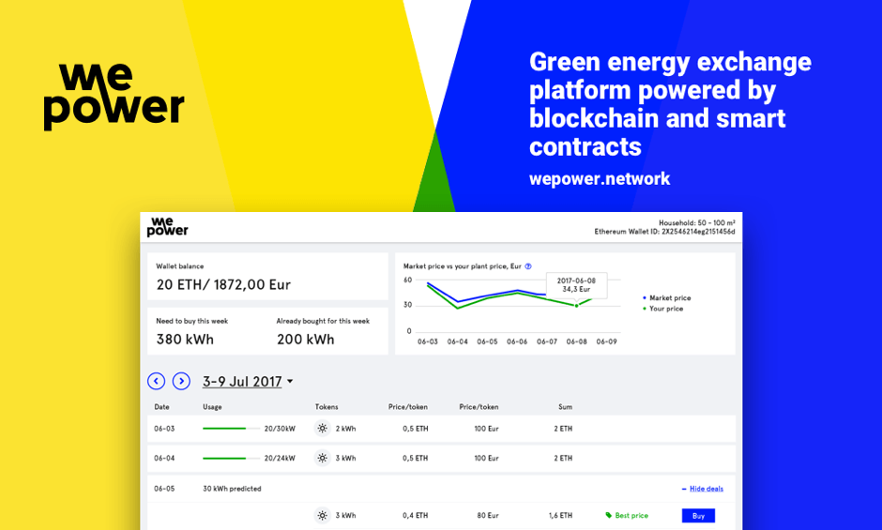Click the 380 kWh need to buy value

[x=185, y=340]
